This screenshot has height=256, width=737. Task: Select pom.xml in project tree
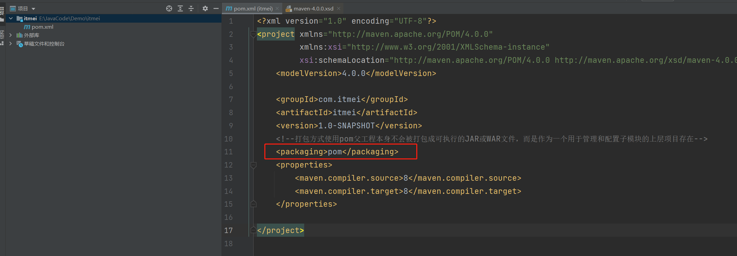coord(43,27)
